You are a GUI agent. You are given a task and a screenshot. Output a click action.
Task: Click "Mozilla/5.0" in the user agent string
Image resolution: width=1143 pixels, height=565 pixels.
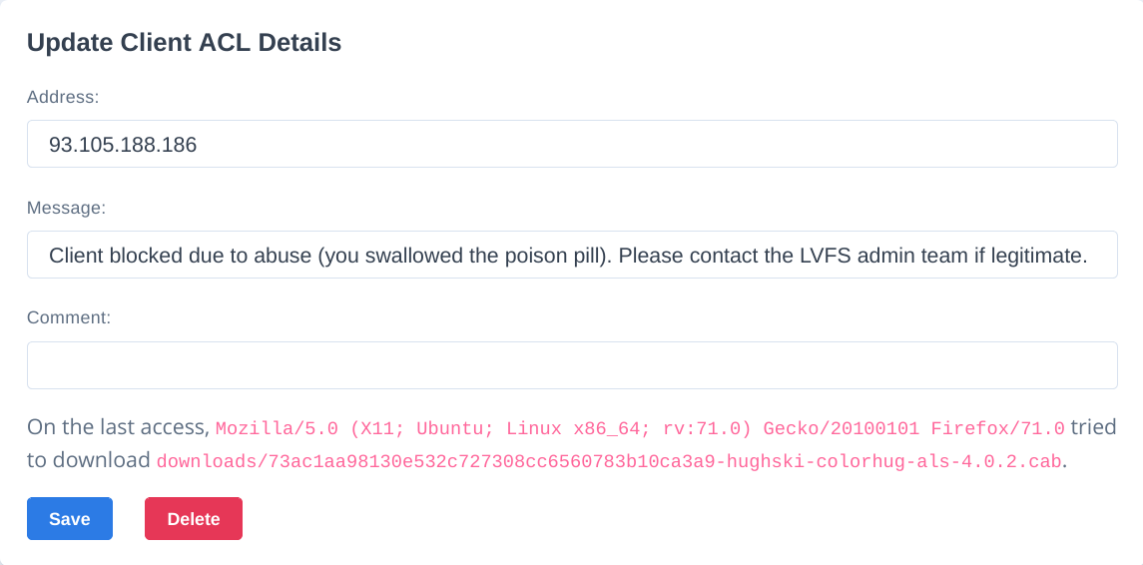[277, 428]
